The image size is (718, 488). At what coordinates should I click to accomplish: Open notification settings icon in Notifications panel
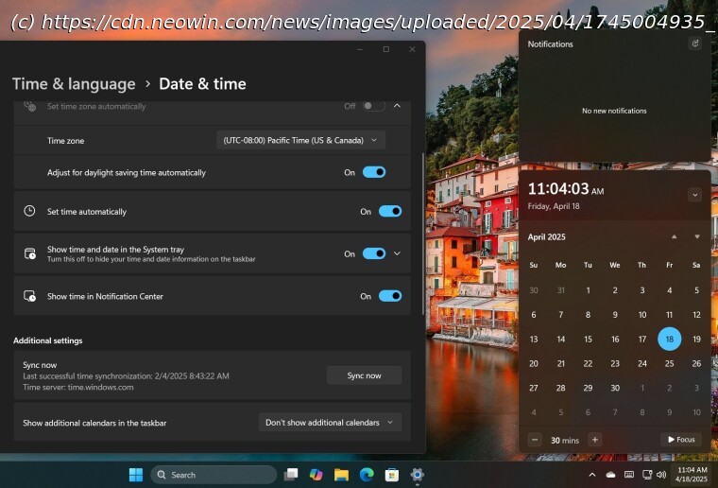(695, 44)
